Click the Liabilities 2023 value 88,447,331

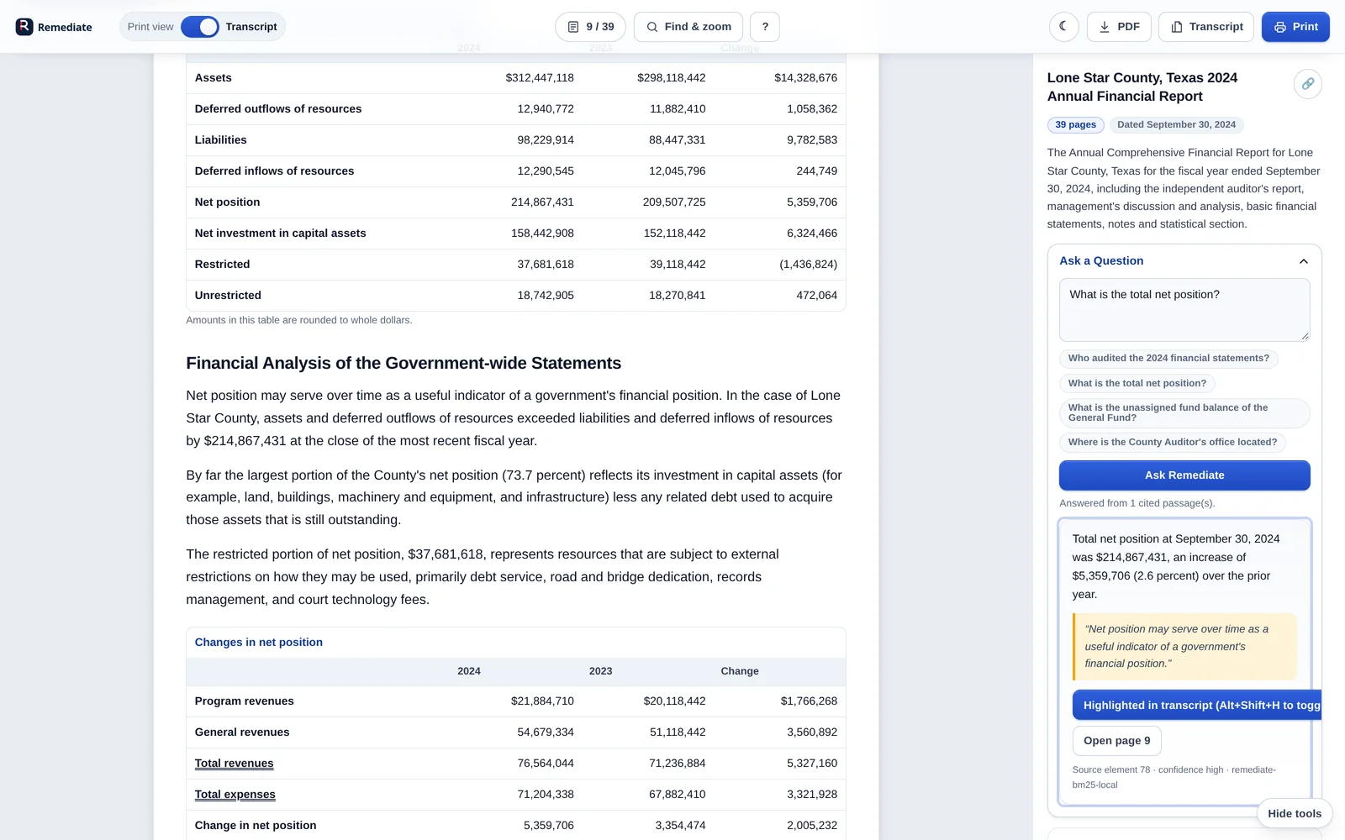click(677, 140)
